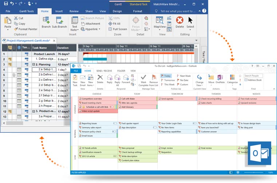The width and height of the screenshot is (277, 183).
Task: Click New Task in Outlook ribbon
Action: click(x=75, y=81)
